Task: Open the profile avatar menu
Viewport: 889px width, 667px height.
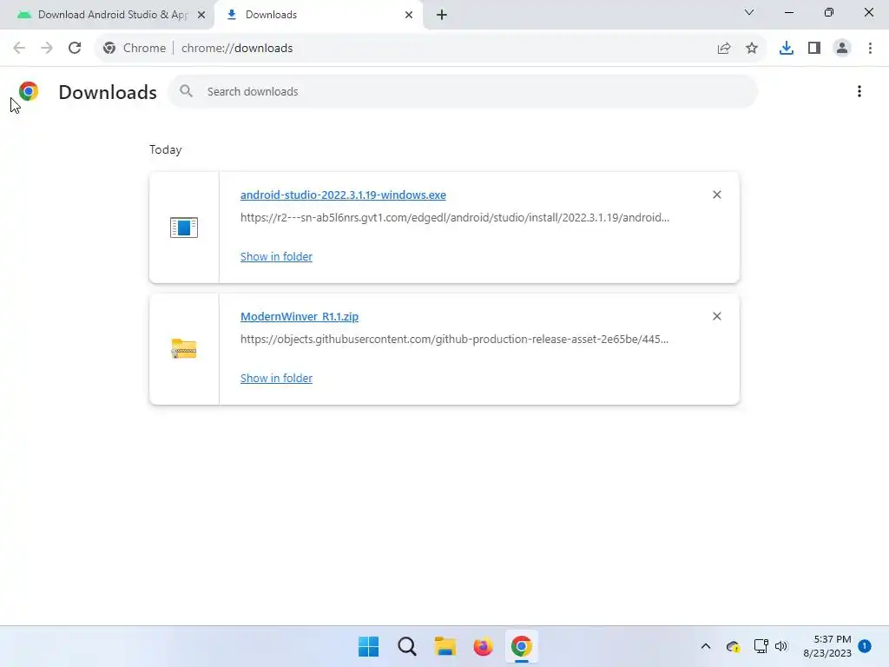Action: (842, 49)
